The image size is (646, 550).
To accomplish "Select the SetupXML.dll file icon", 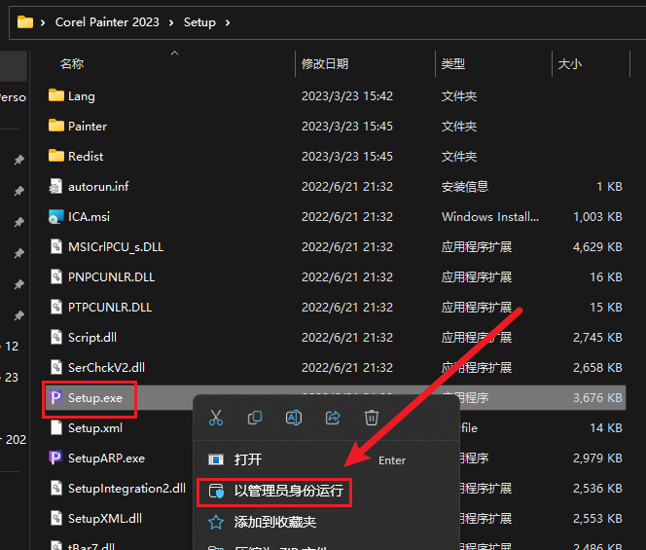I will (x=56, y=518).
